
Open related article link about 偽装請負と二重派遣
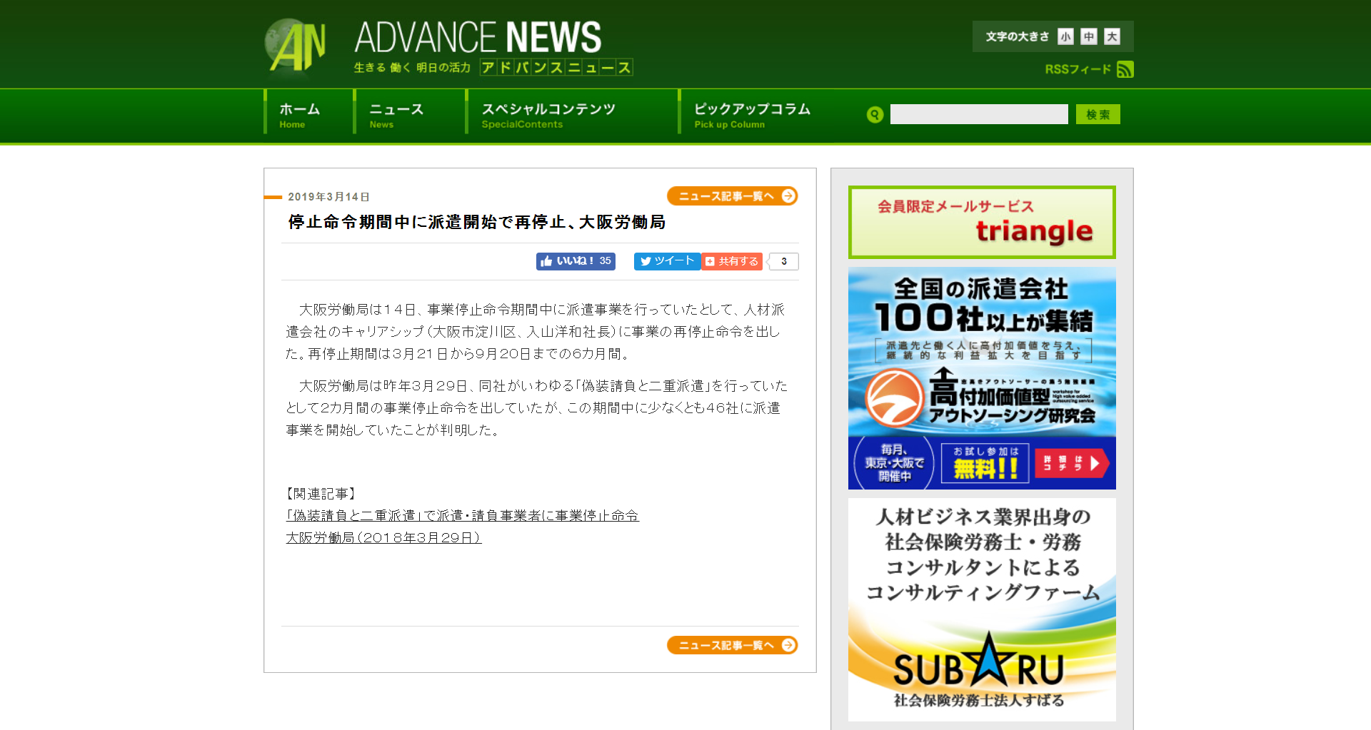point(462,516)
